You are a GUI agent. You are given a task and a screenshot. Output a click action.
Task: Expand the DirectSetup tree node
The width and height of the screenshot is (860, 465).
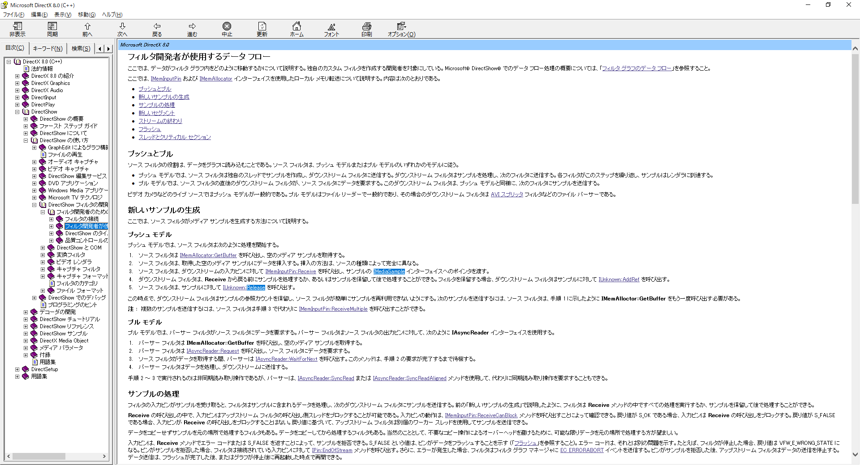pyautogui.click(x=17, y=369)
